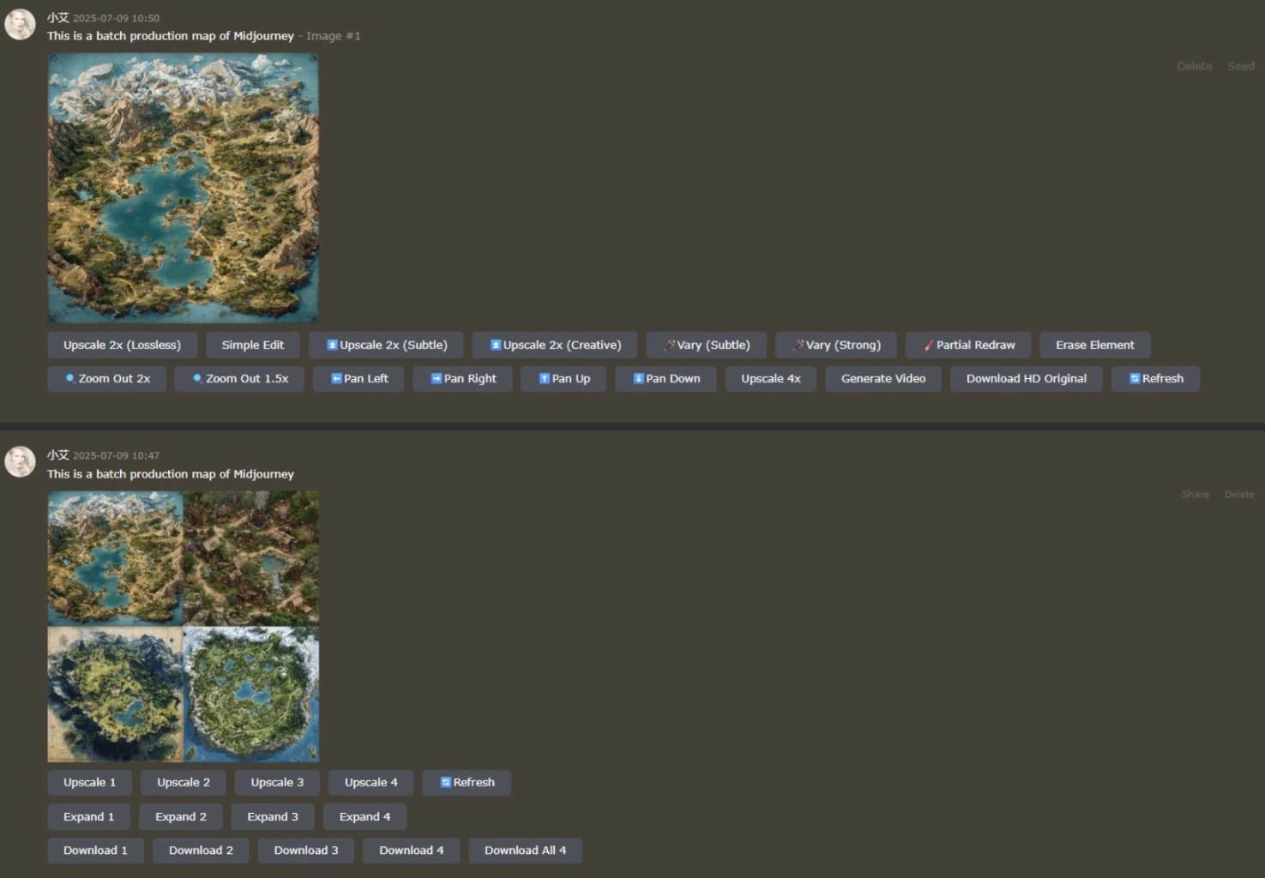Click Zoom Out 1.5x
Image resolution: width=1265 pixels, height=878 pixels.
point(239,378)
